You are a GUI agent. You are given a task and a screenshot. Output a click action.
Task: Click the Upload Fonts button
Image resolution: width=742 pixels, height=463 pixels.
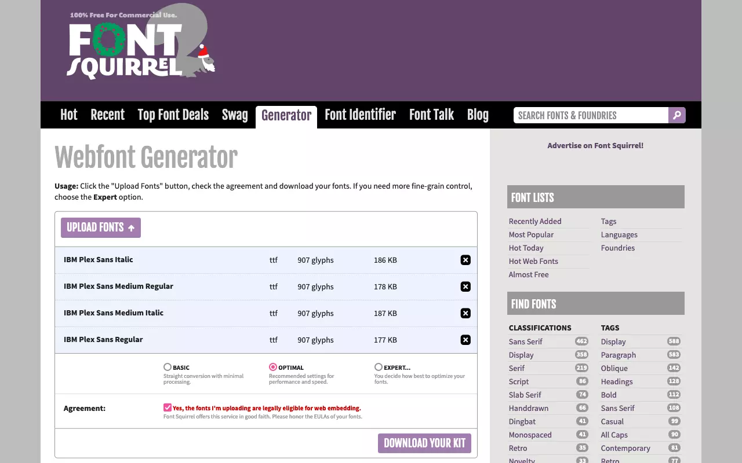pos(101,227)
